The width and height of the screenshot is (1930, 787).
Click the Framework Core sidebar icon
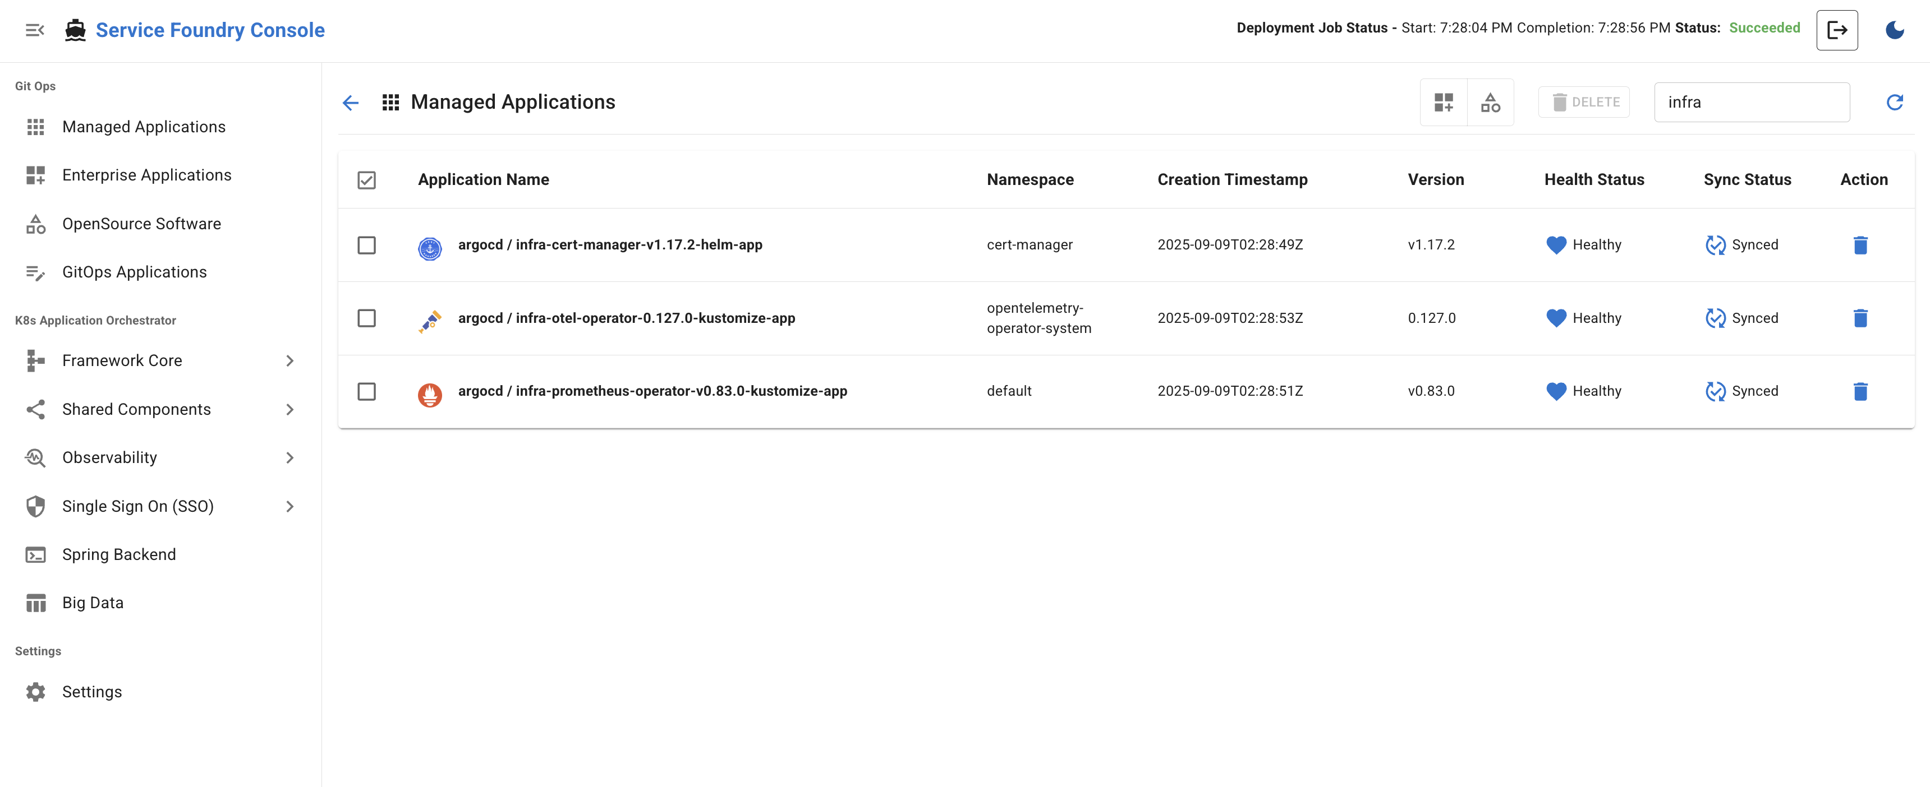(35, 361)
